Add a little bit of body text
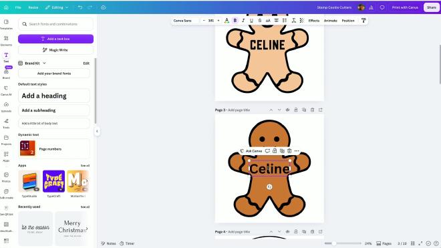 [x=54, y=123]
